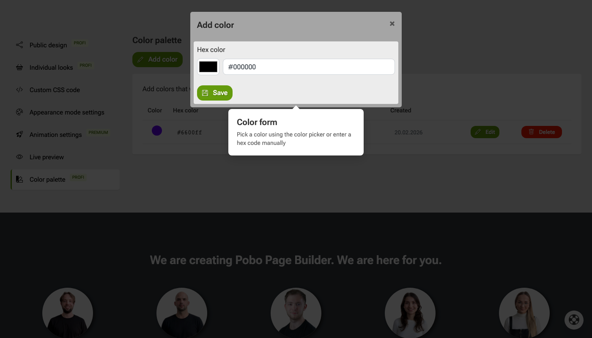592x338 pixels.
Task: Open the help lifebuoy icon
Action: 574,320
